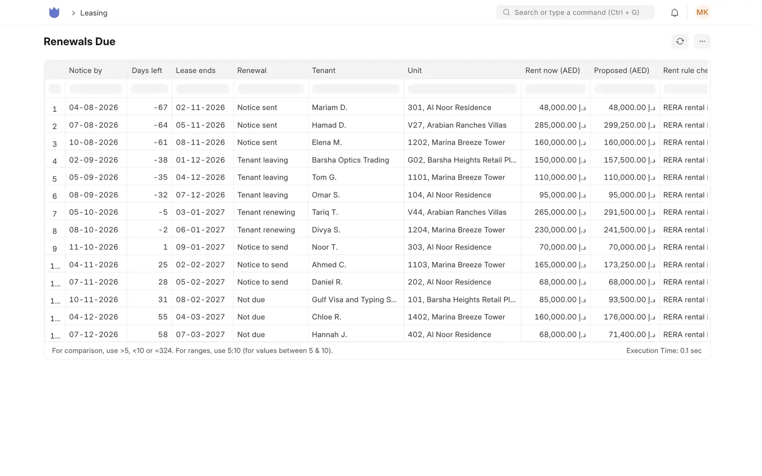
Task: Select proposed rent 291,500.00 cell
Action: coord(625,212)
